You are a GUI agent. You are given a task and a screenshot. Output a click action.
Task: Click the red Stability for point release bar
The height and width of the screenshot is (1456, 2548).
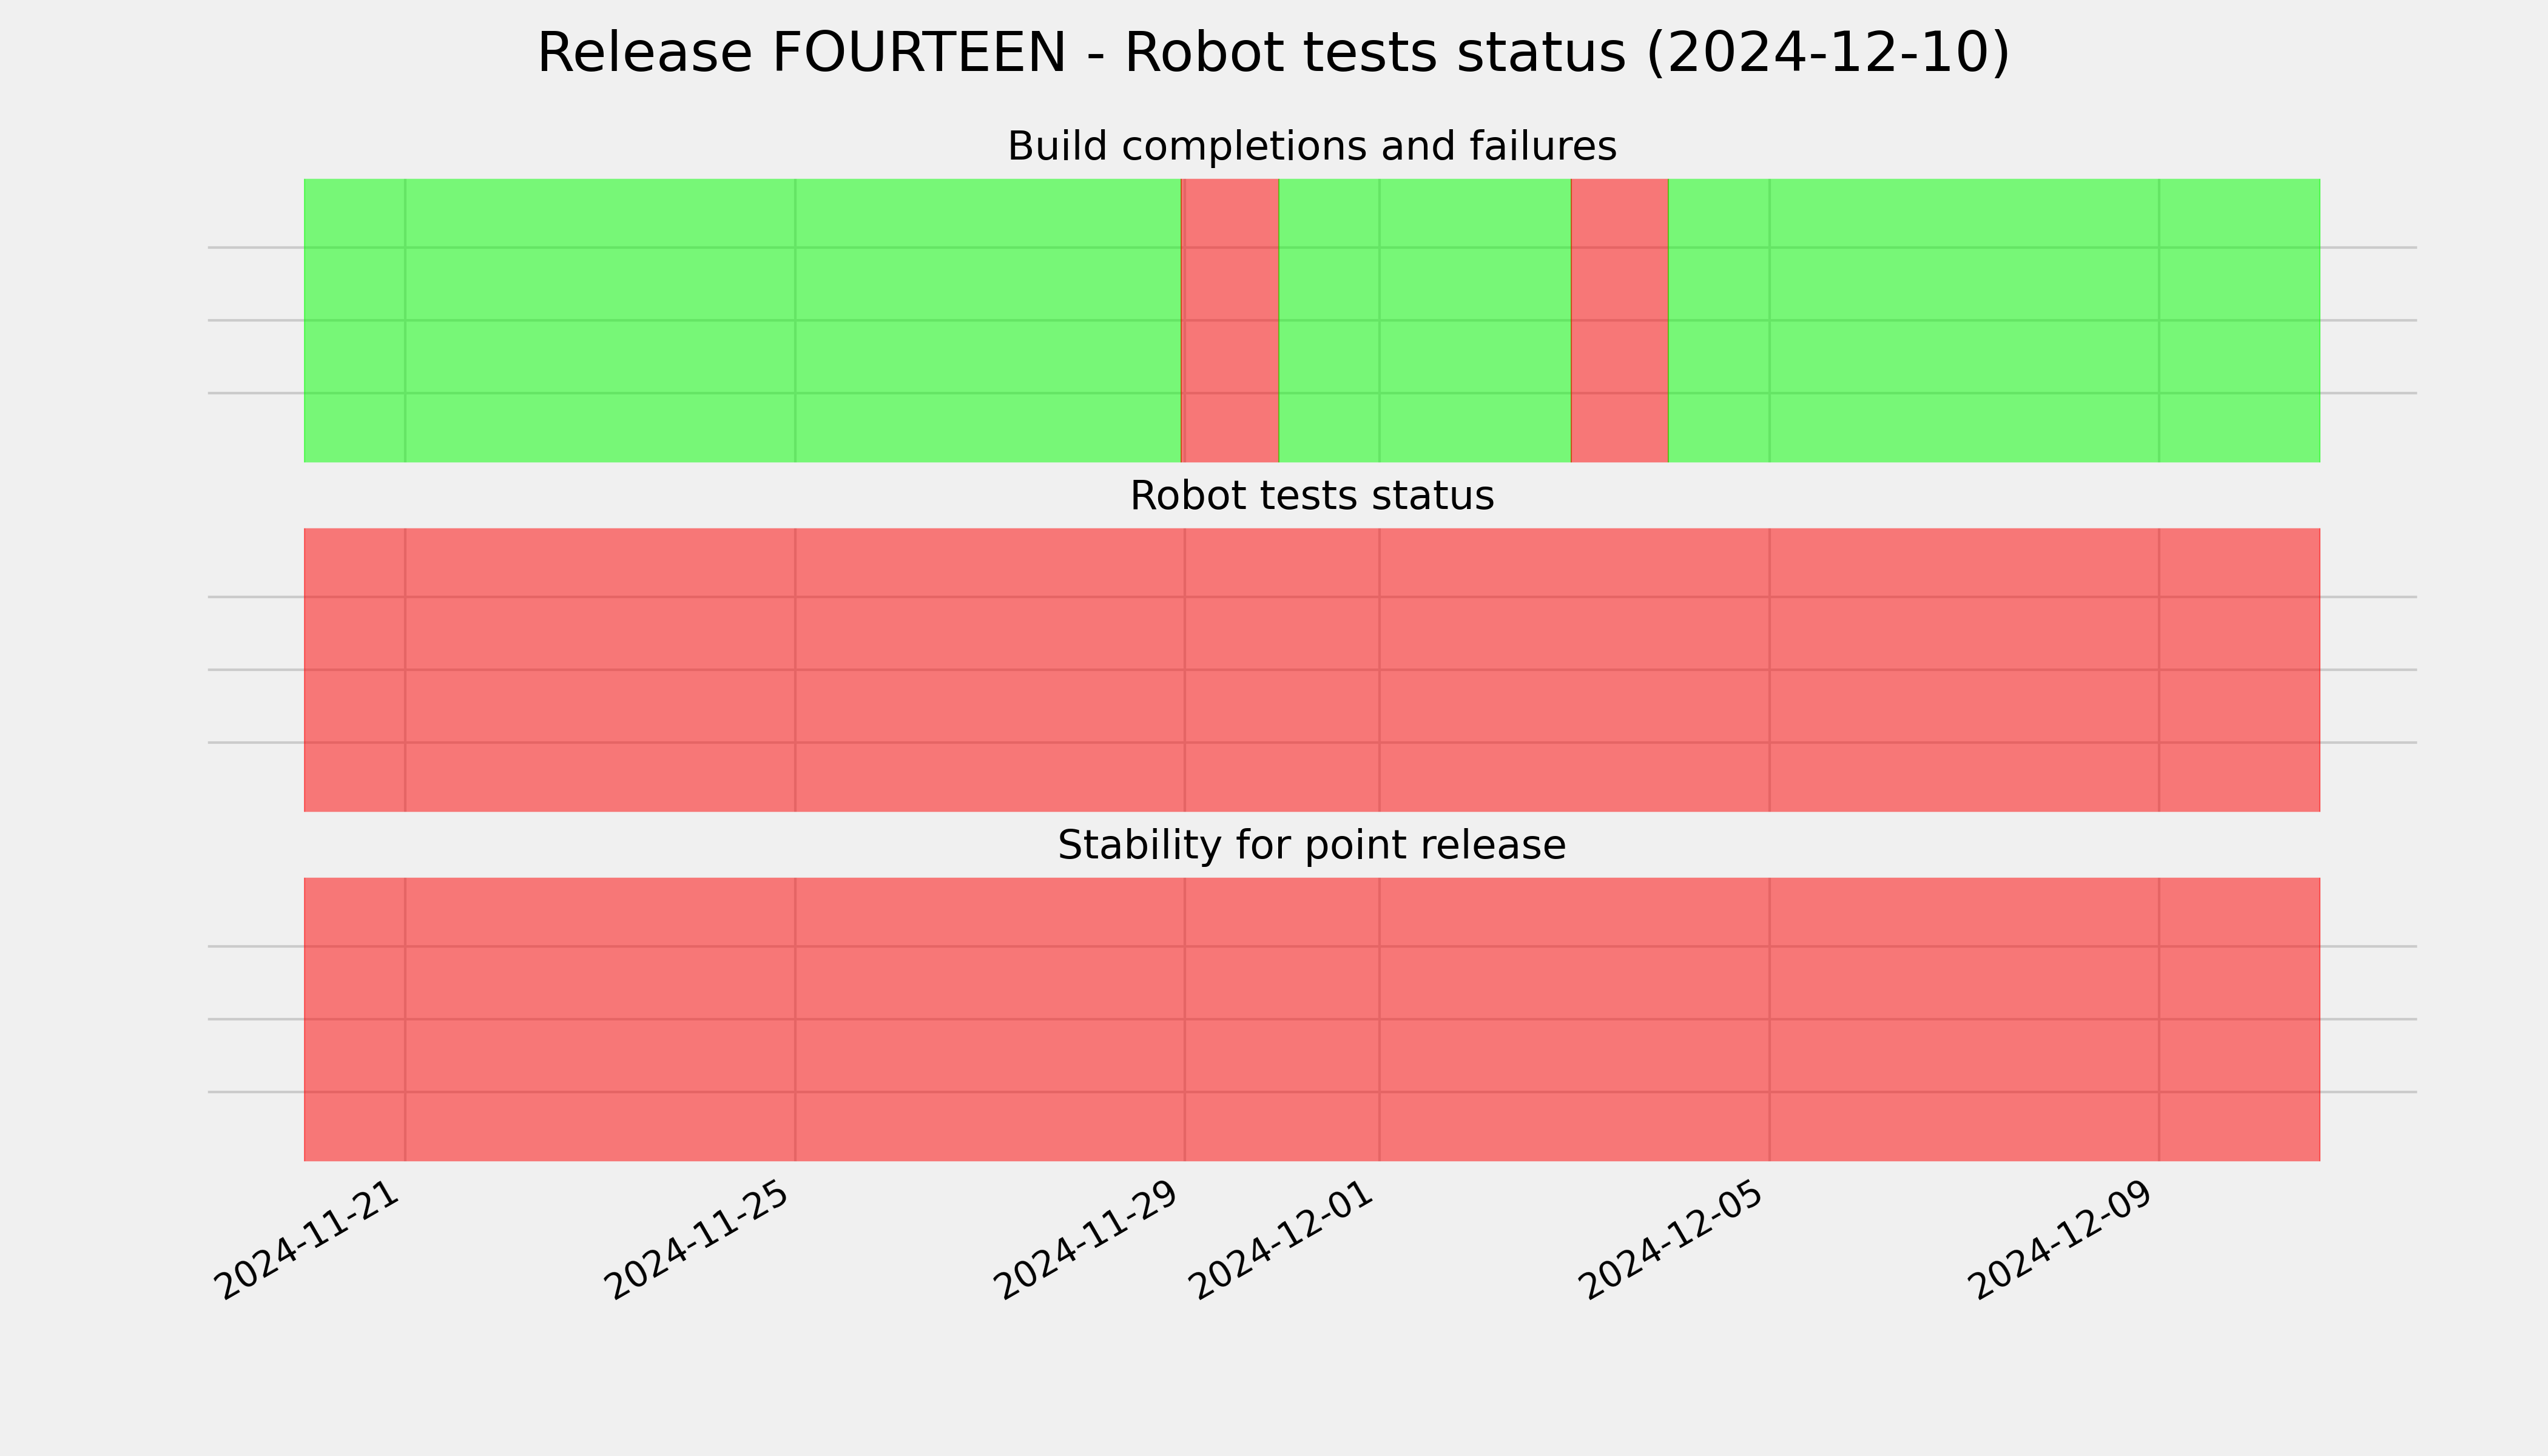point(1312,1019)
